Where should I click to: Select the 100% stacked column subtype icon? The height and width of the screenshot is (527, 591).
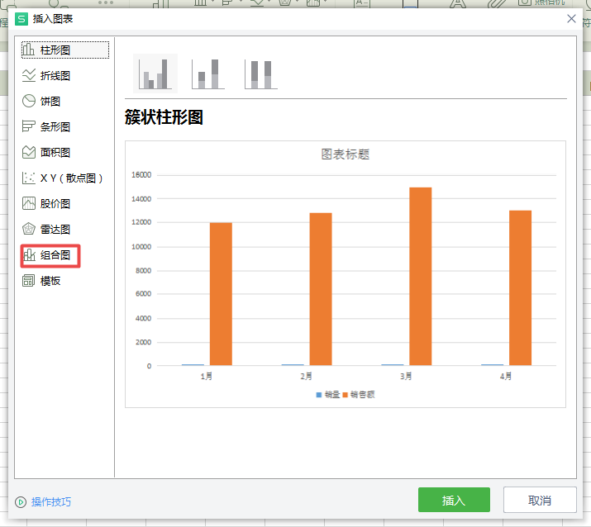click(x=260, y=74)
